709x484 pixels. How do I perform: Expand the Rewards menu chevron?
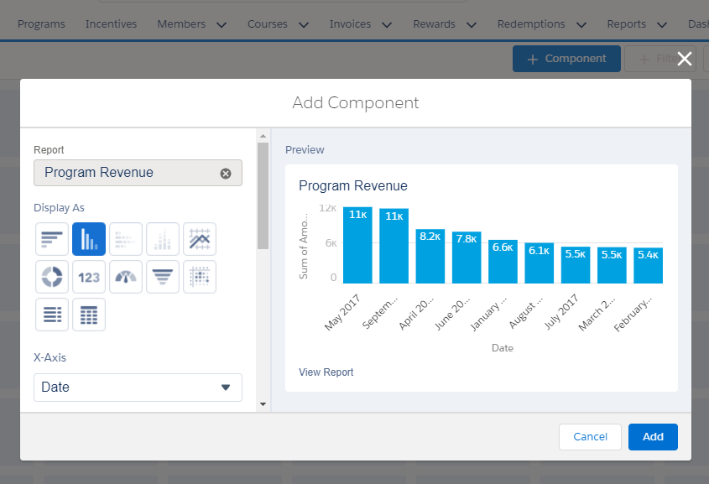(x=472, y=25)
